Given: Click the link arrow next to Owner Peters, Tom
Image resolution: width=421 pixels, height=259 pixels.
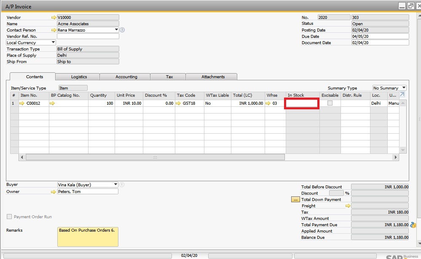Looking at the screenshot, I should pyautogui.click(x=52, y=191).
